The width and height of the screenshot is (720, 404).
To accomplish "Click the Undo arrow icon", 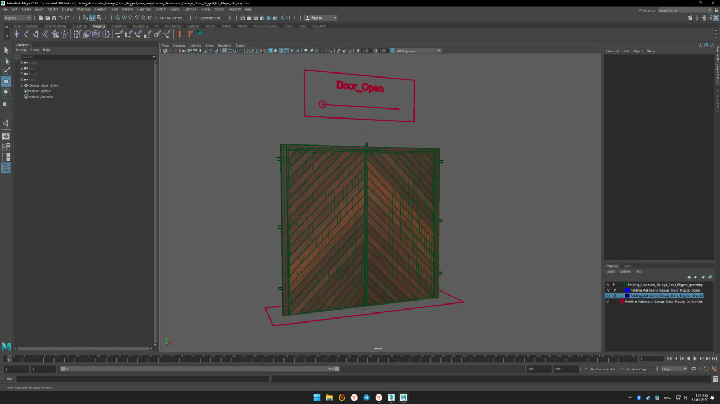I will (60, 18).
